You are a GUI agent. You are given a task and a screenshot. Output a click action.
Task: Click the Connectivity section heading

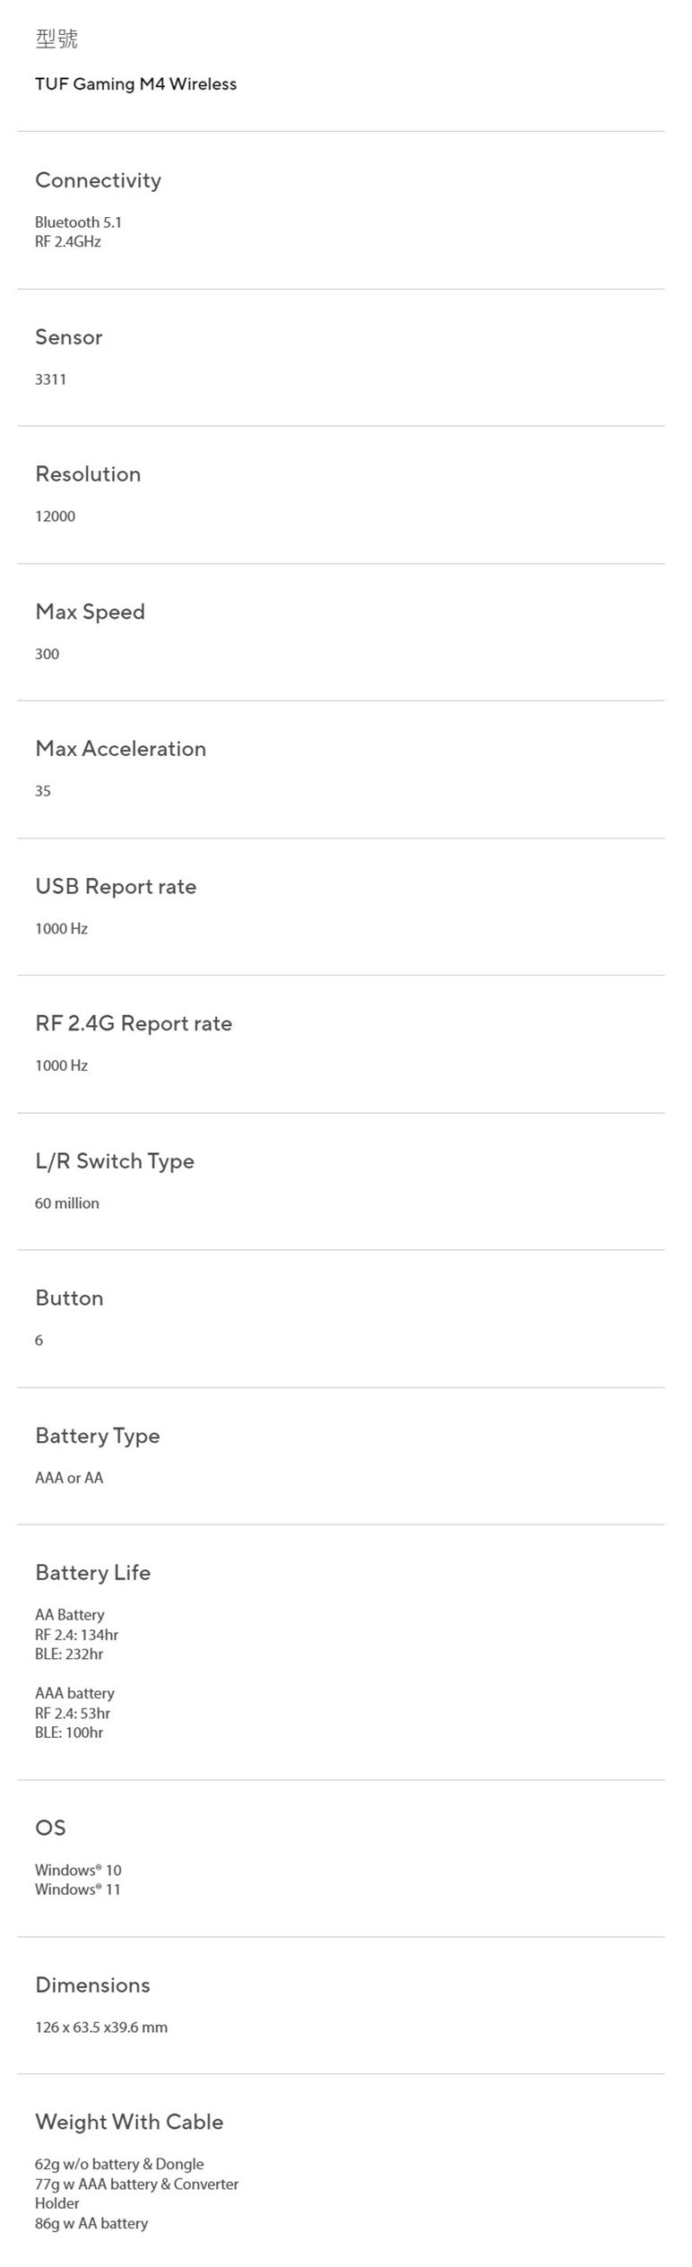[98, 180]
